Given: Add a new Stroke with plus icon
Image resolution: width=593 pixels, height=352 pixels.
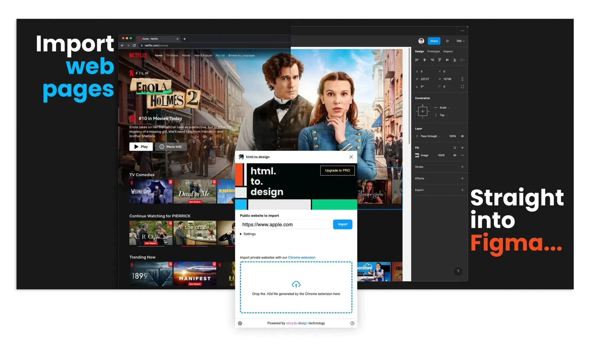Looking at the screenshot, I should click(462, 167).
